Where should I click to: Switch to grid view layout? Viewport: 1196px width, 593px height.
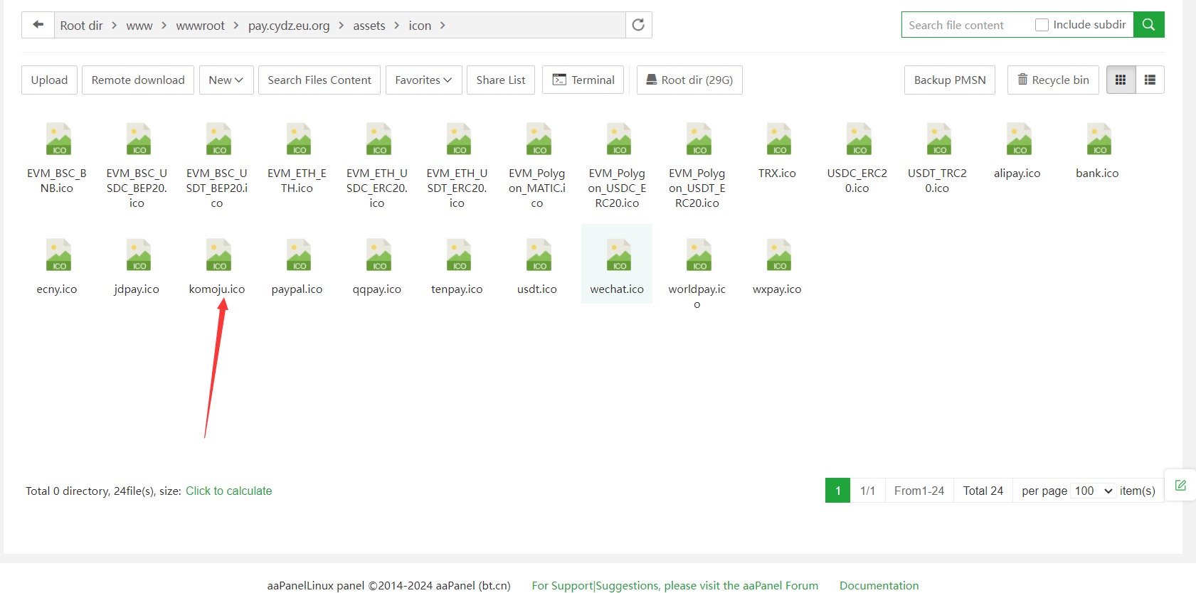tap(1121, 80)
